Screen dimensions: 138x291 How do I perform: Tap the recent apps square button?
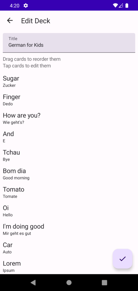[104, 282]
